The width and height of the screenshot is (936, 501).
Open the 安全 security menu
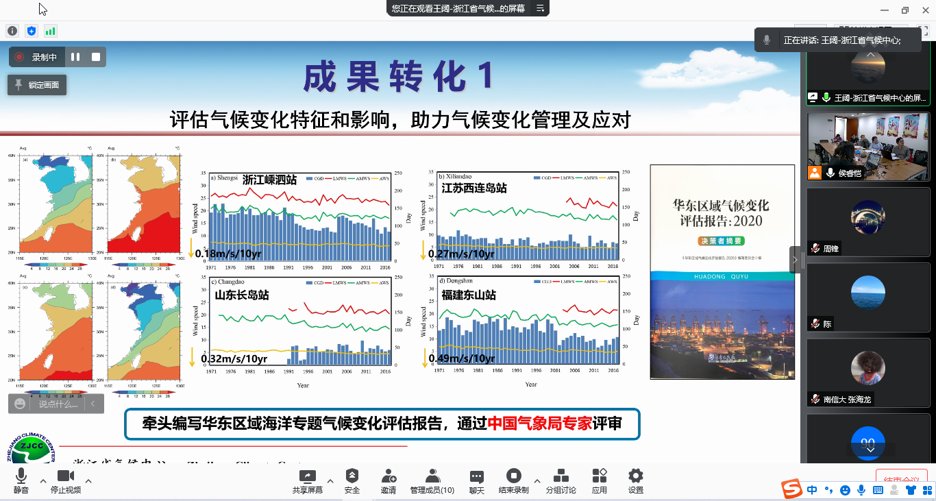pos(352,481)
